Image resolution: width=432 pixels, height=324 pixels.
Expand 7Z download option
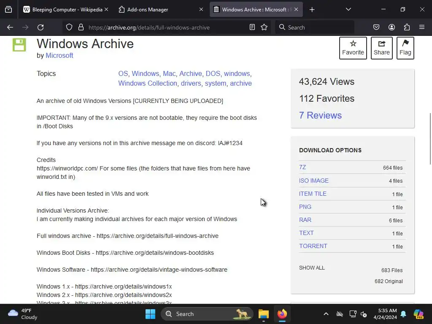(302, 167)
